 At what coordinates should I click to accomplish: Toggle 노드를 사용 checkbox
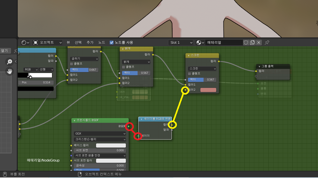[x=112, y=43]
